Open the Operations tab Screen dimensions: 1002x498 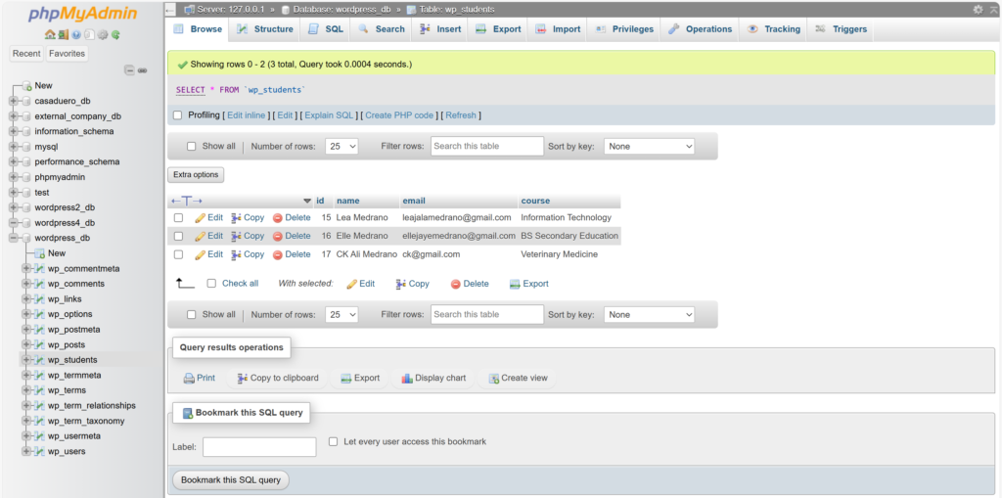pyautogui.click(x=701, y=29)
